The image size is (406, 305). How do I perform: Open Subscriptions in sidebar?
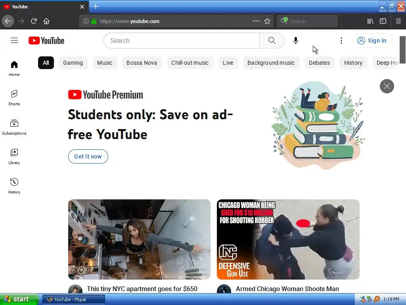[x=14, y=127]
